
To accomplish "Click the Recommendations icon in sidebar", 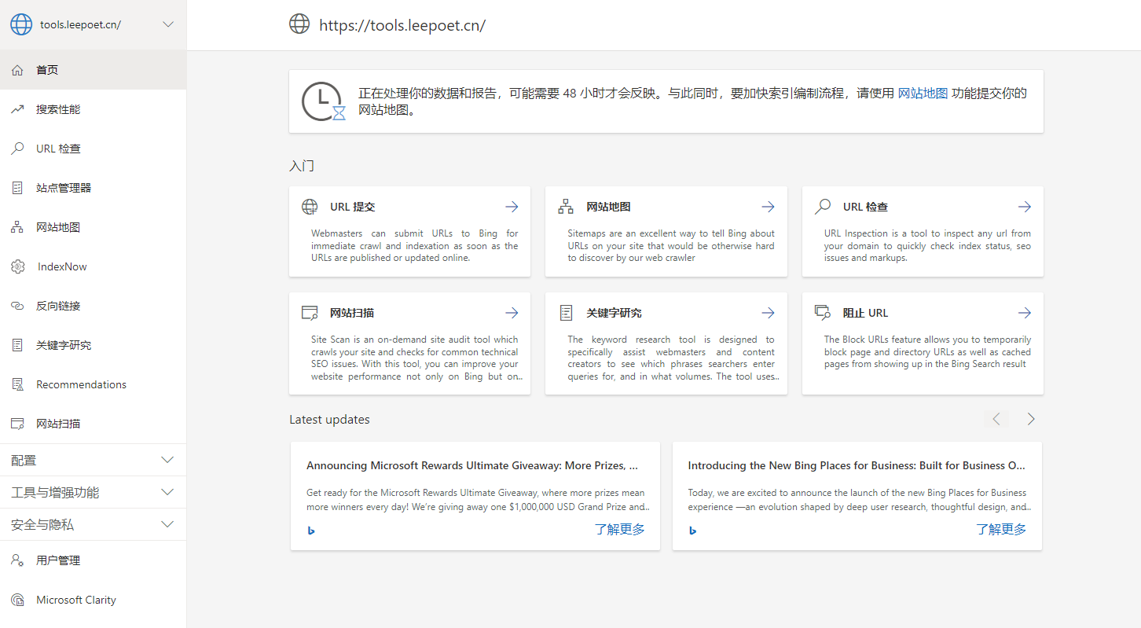I will coord(17,384).
